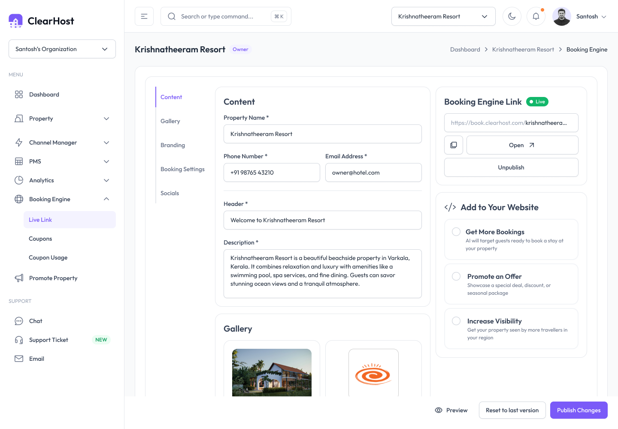
Task: Toggle the sidebar hamburger menu button
Action: pyautogui.click(x=144, y=16)
